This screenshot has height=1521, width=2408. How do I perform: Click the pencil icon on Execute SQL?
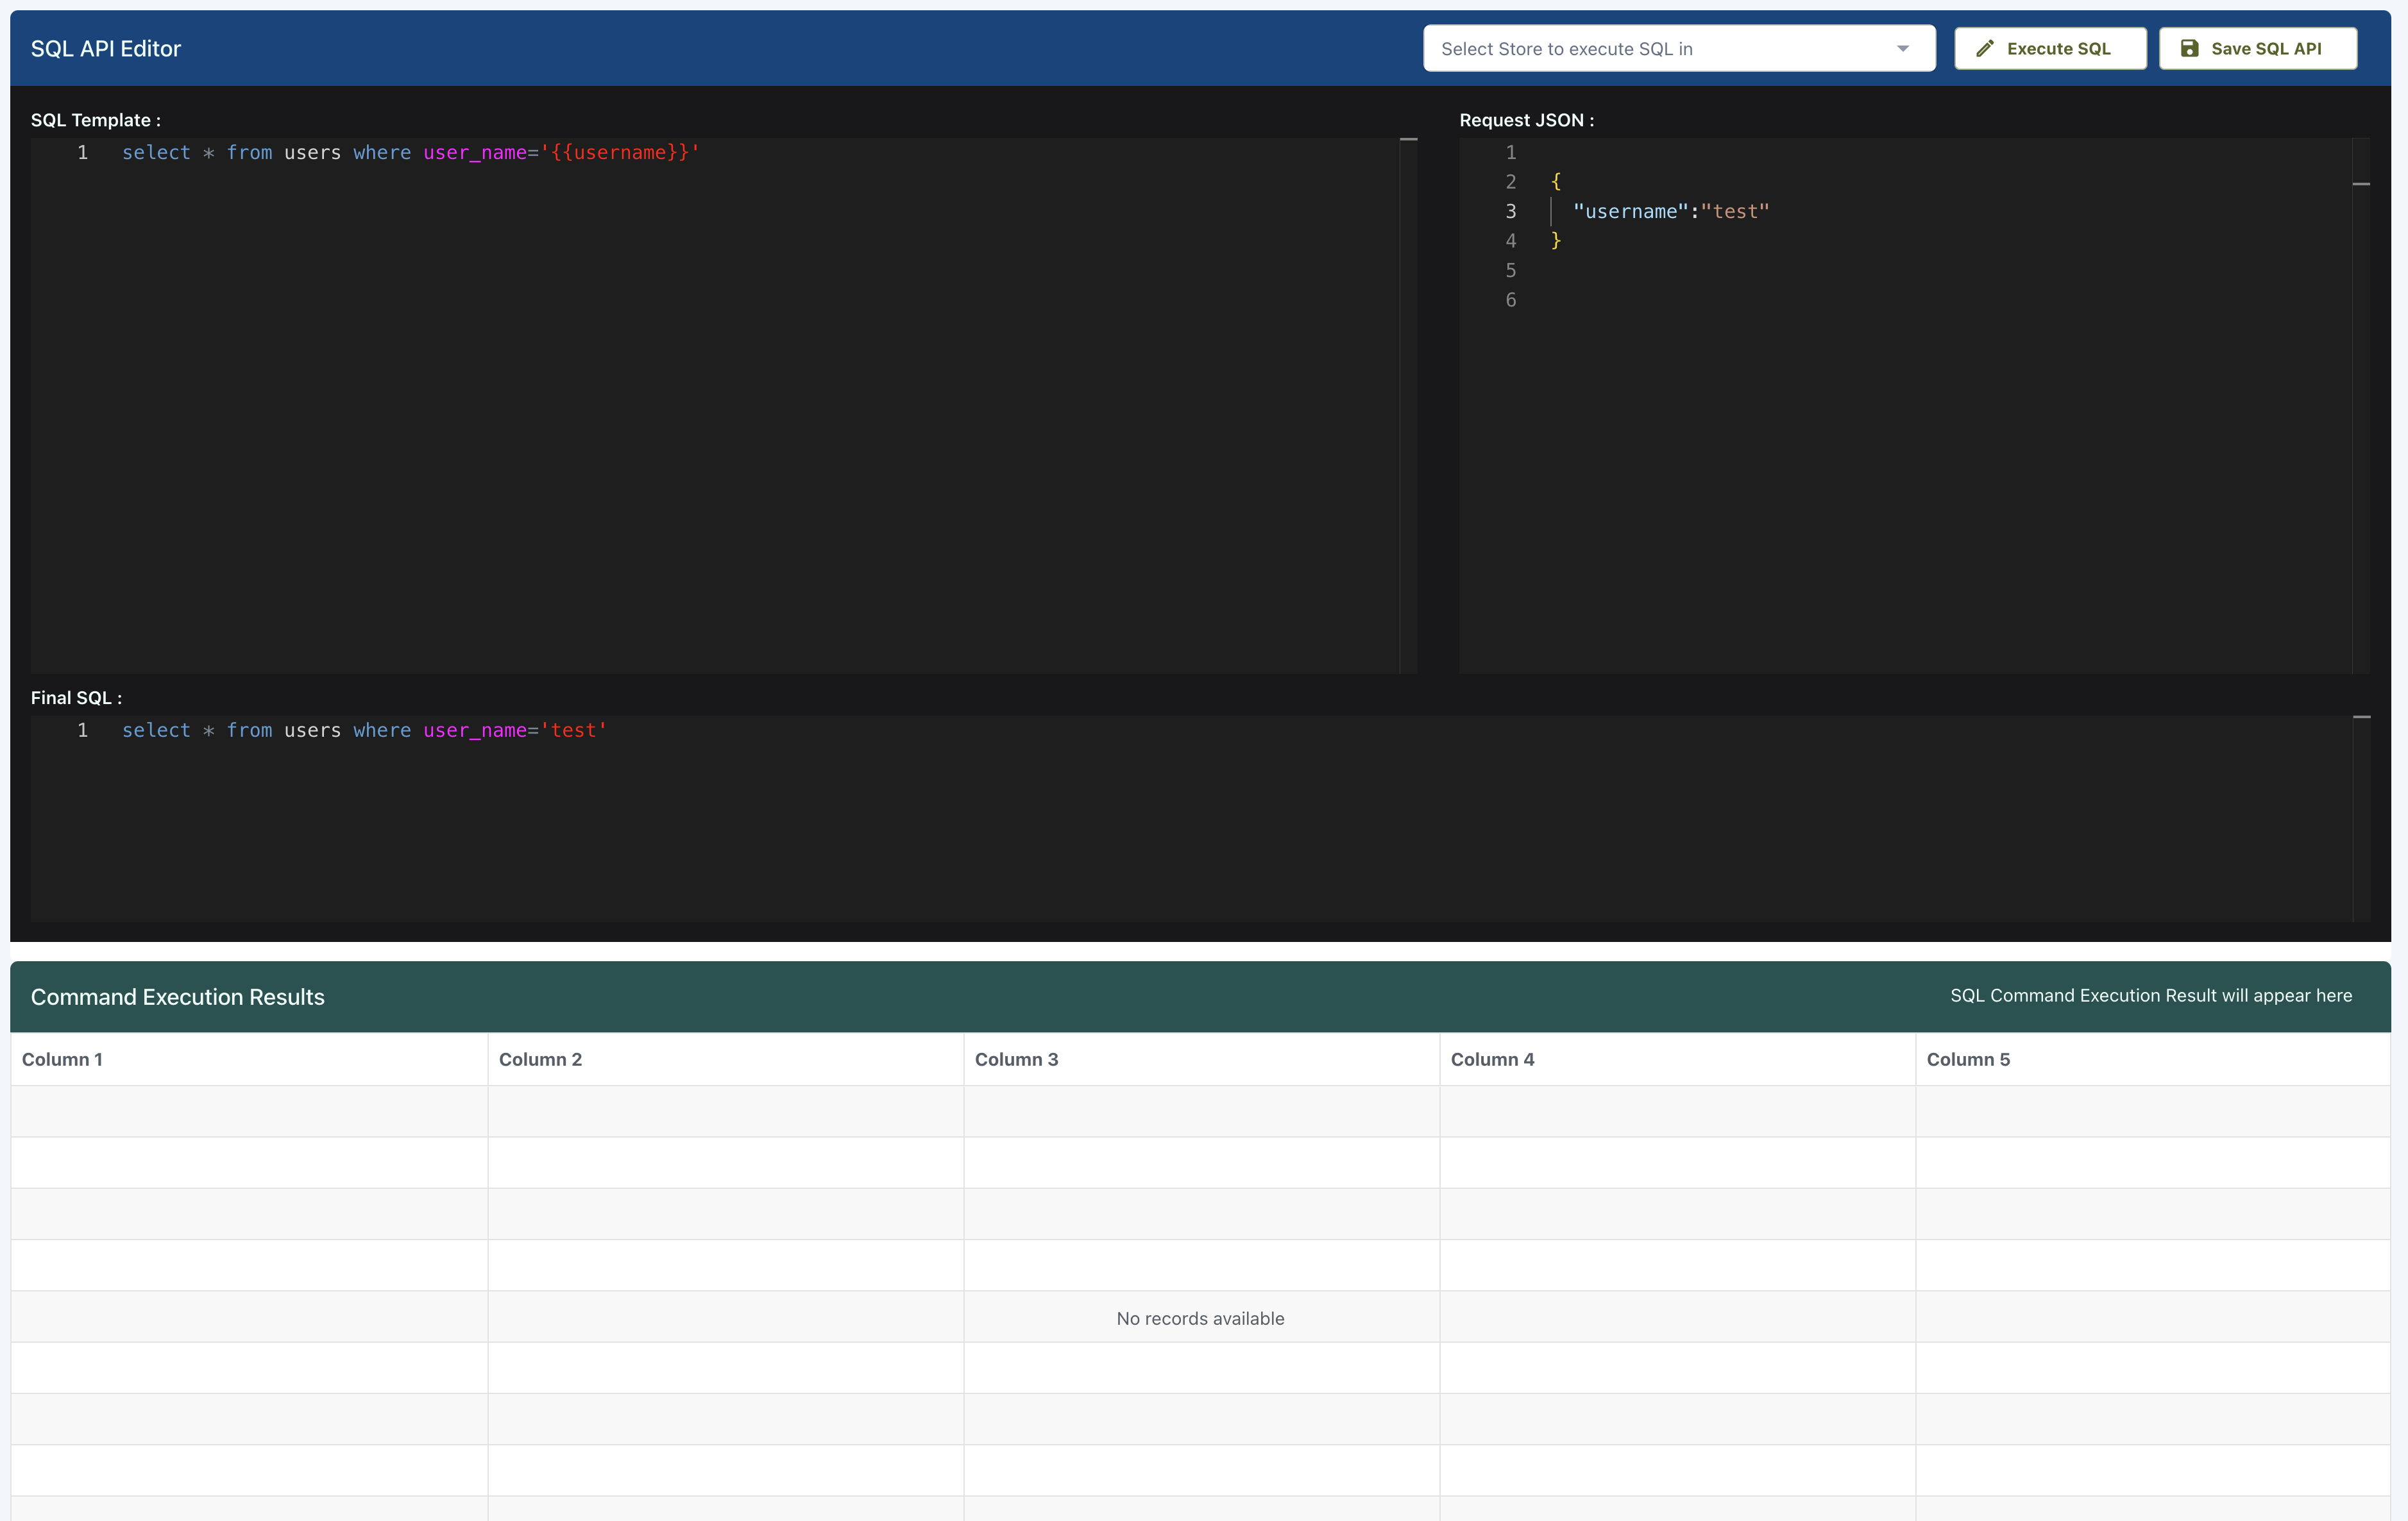coord(1985,48)
